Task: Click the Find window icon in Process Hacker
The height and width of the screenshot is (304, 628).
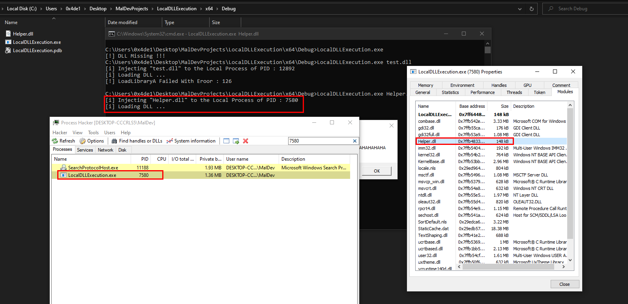Action: coord(226,141)
